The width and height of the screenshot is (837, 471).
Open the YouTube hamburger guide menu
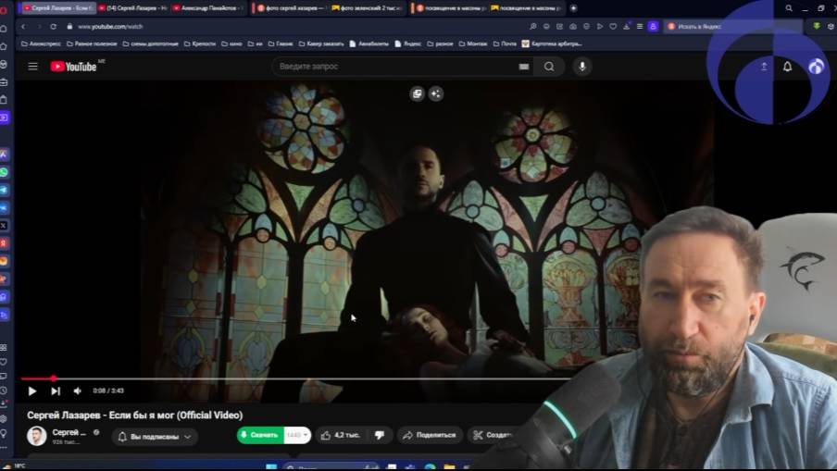pos(33,67)
